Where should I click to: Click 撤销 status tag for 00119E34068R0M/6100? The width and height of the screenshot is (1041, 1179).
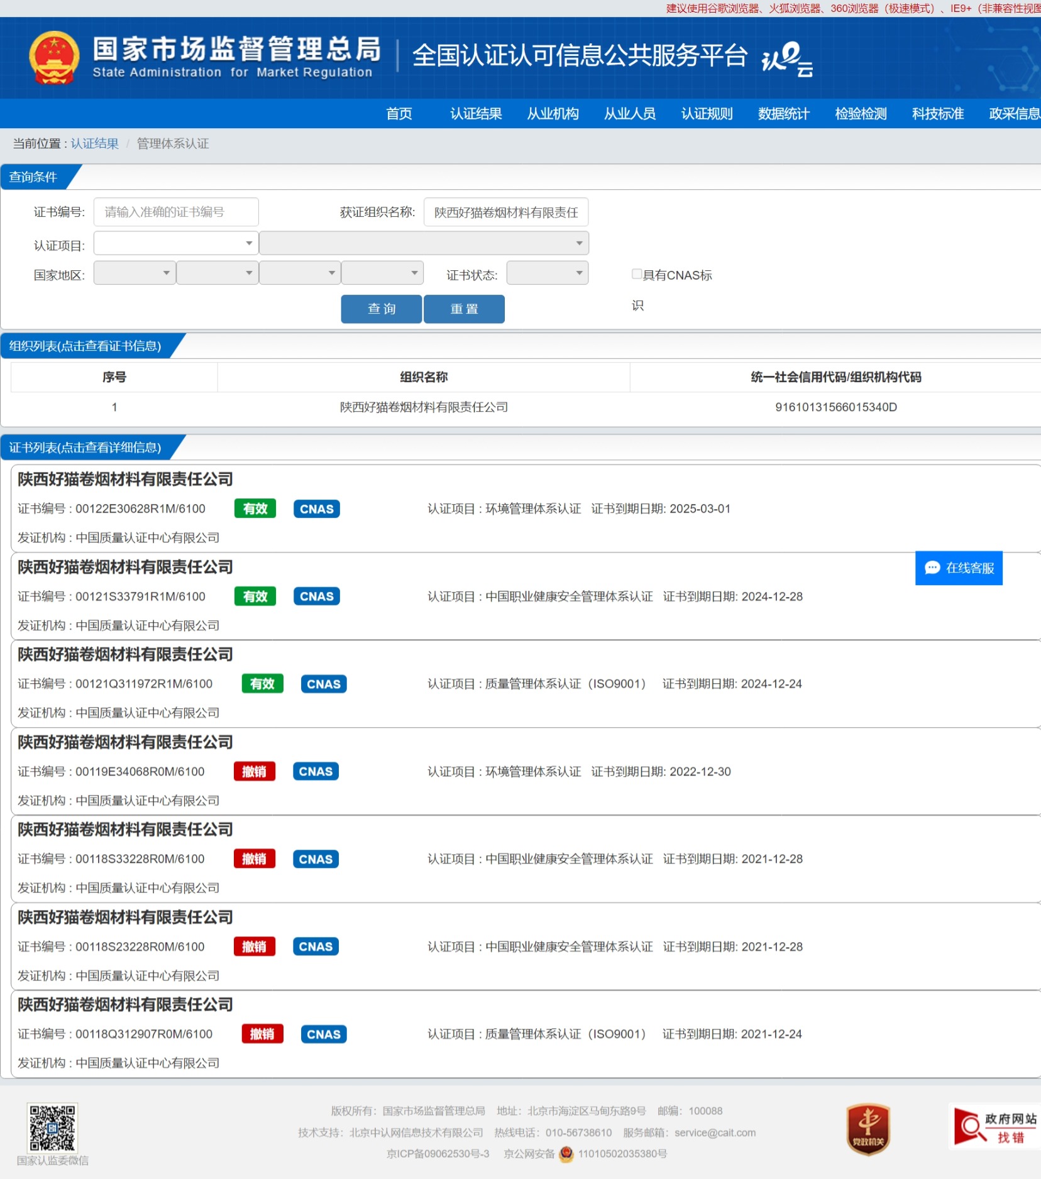click(x=255, y=771)
